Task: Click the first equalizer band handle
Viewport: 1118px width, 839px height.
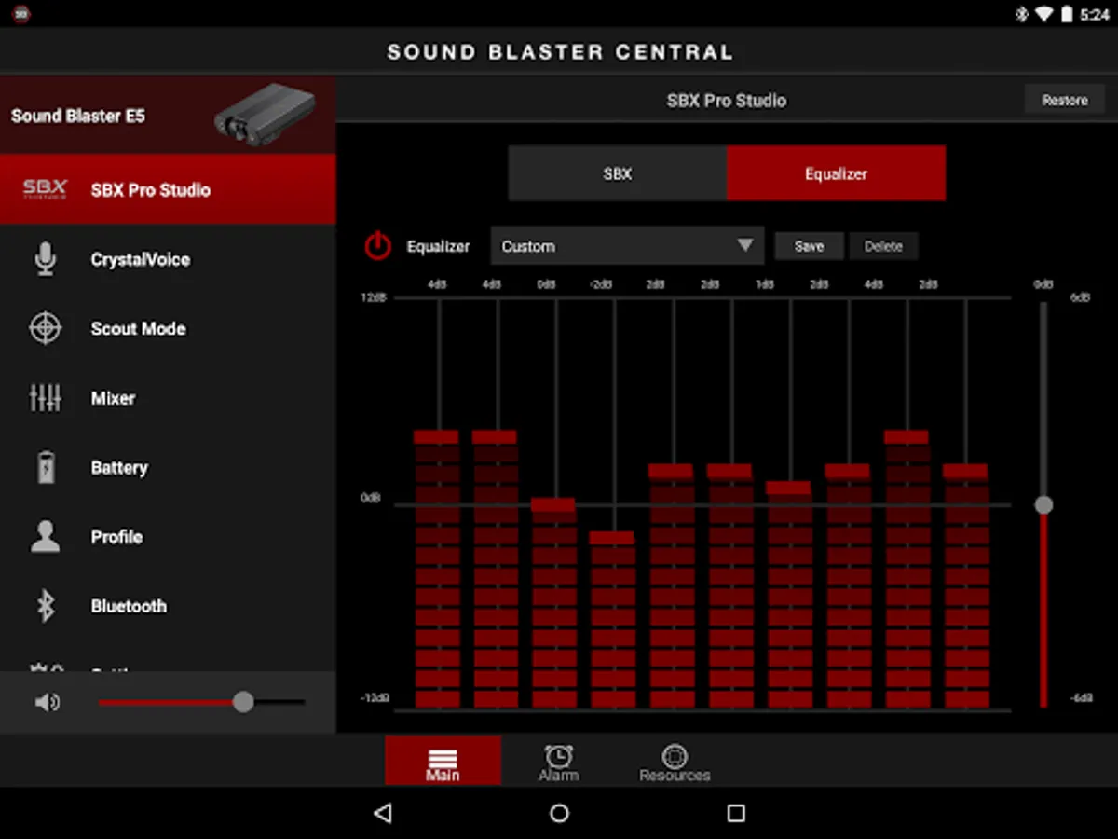Action: (x=436, y=436)
